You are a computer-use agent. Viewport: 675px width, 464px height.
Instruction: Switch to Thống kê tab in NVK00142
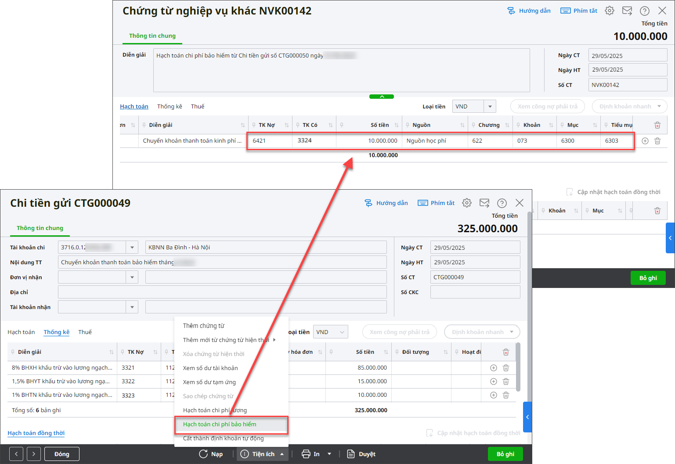tap(170, 106)
